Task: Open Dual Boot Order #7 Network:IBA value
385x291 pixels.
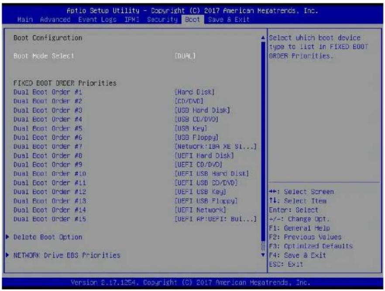Action: (216, 146)
